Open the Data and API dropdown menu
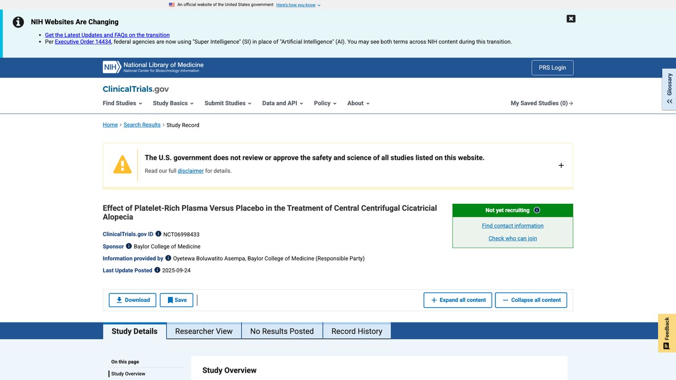The width and height of the screenshot is (676, 380). tap(283, 103)
